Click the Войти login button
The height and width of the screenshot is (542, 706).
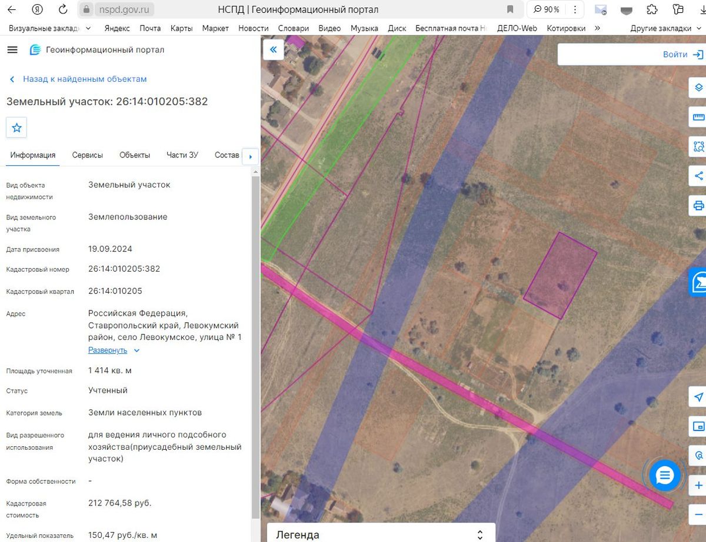click(x=683, y=55)
